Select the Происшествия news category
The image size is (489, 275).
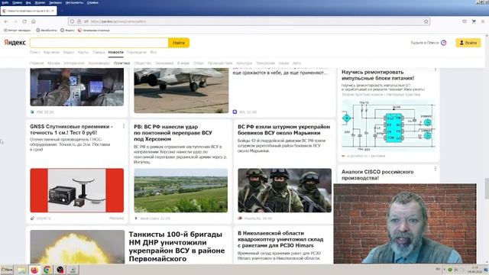220,63
